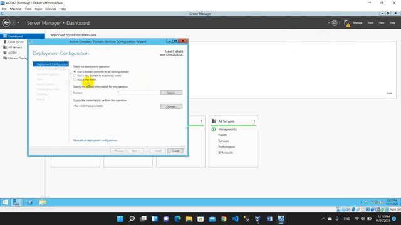This screenshot has width=401, height=225.
Task: Click the Cancel button in the wizard
Action: click(175, 151)
